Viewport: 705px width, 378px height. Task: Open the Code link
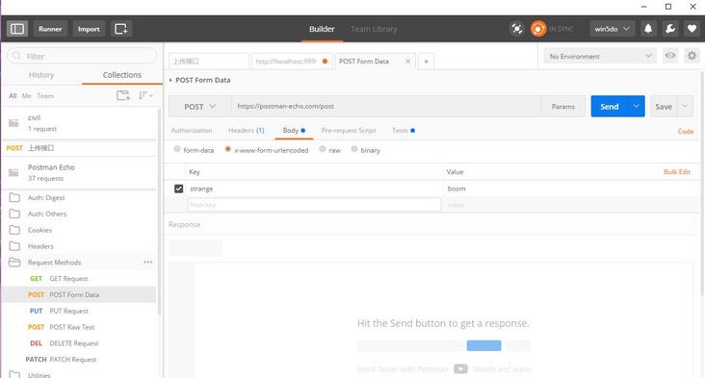pyautogui.click(x=685, y=131)
